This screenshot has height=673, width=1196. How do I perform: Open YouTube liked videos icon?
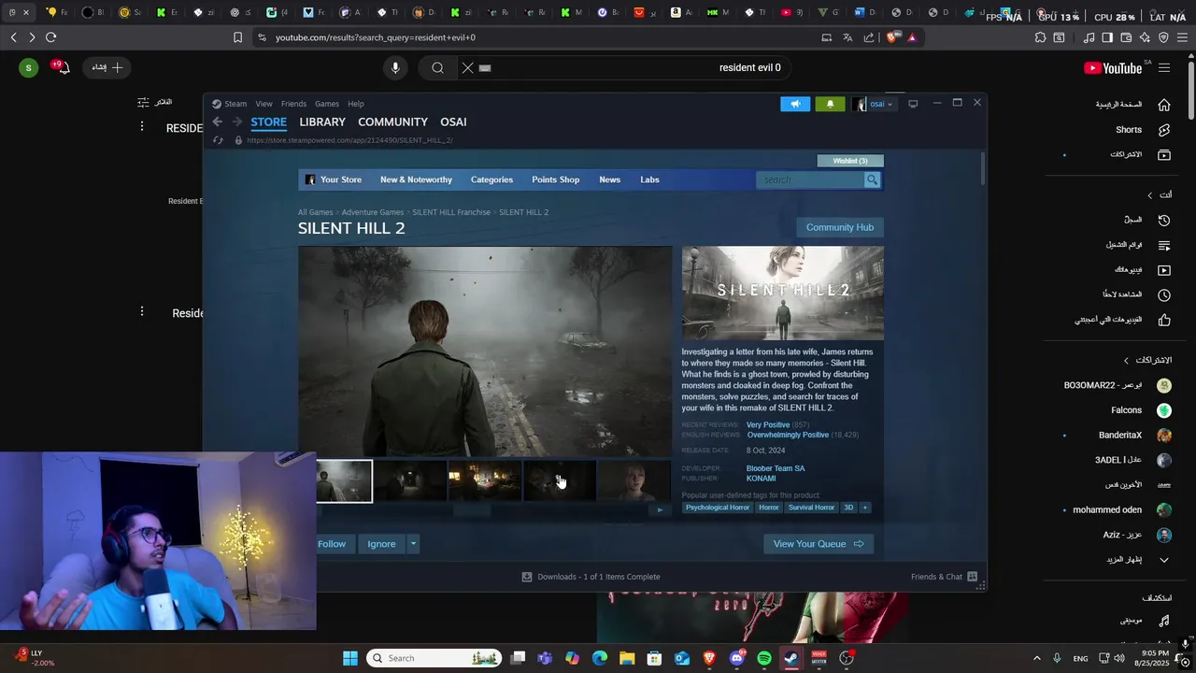tap(1164, 320)
